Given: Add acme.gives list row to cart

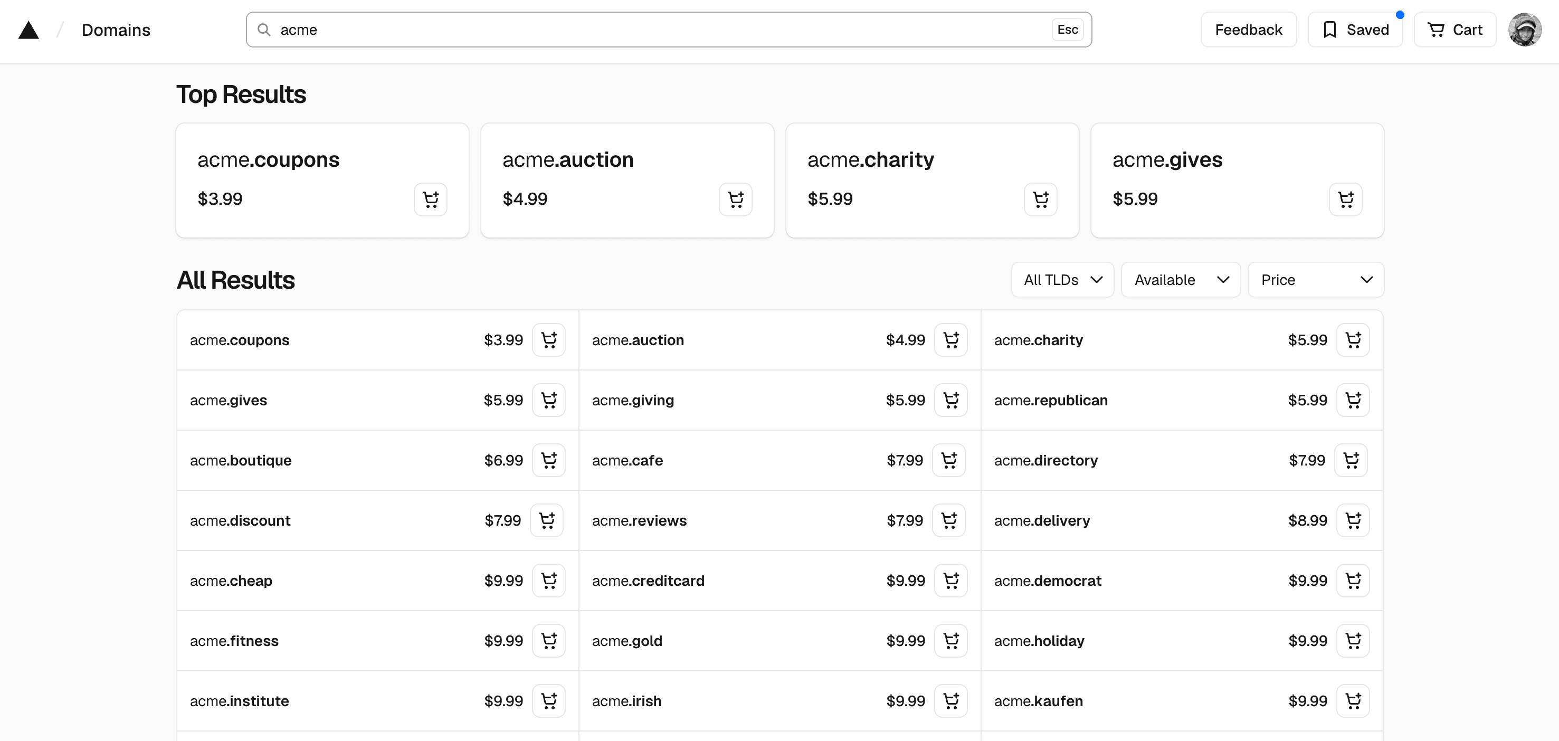Looking at the screenshot, I should point(549,400).
